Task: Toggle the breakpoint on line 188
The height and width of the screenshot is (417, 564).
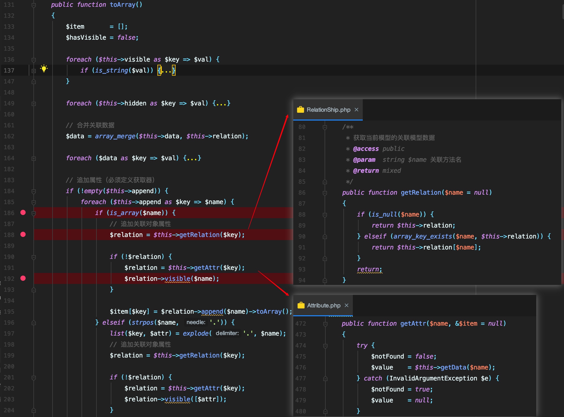Action: coord(23,235)
